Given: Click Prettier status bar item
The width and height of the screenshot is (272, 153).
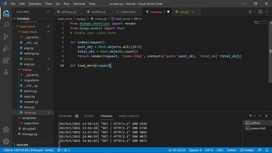Looking at the screenshot, I should point(247,150).
